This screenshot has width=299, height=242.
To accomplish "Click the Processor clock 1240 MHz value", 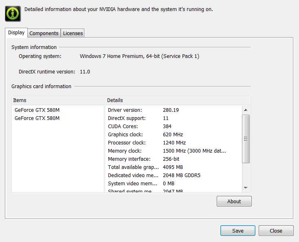I will [x=174, y=143].
